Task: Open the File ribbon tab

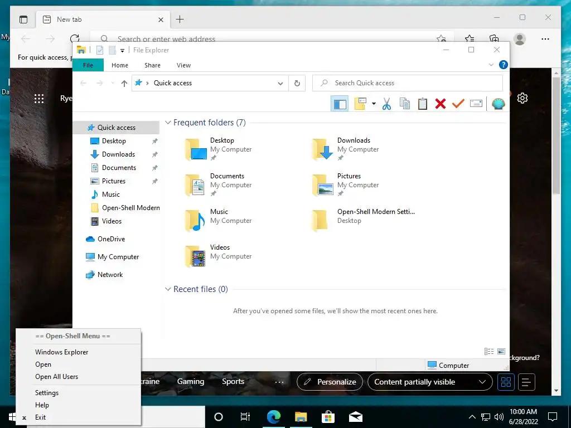Action: (x=88, y=65)
